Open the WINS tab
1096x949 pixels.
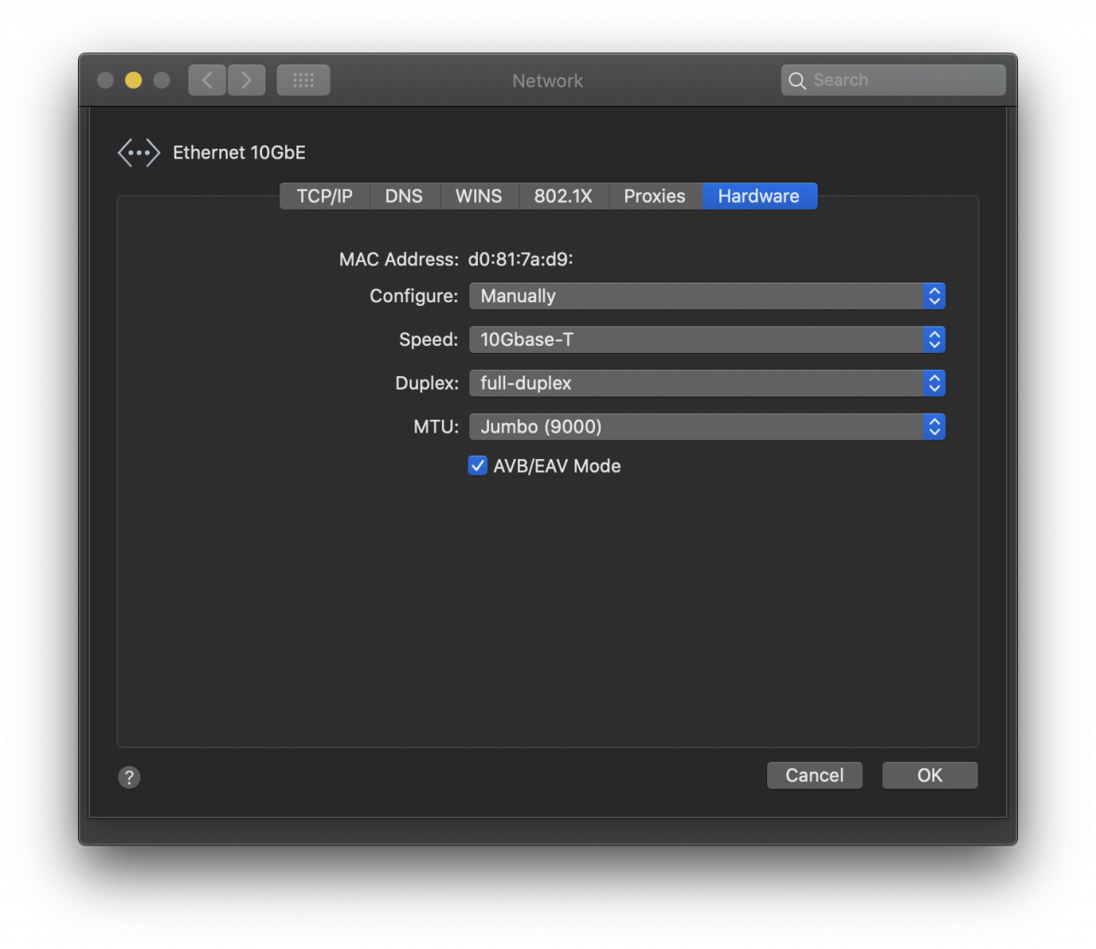point(479,196)
